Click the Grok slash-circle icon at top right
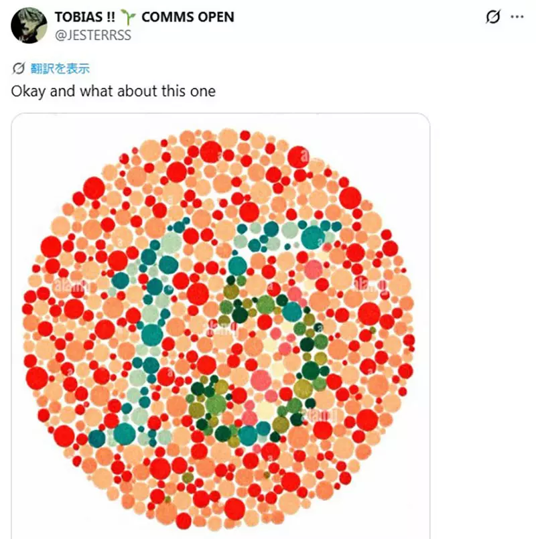Screen dimensions: 536x539 pos(492,17)
